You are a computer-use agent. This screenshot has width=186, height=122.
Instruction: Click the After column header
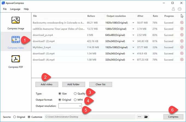(140, 16)
